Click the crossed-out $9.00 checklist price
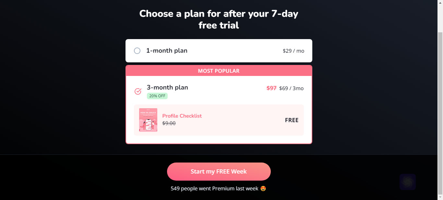443x200 pixels. tap(169, 123)
